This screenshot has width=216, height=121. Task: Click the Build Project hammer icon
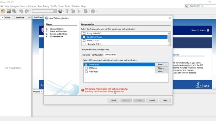point(67,11)
